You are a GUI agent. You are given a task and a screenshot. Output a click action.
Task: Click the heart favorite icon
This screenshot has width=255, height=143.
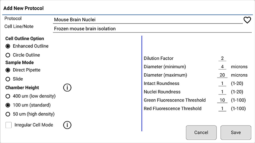click(247, 20)
